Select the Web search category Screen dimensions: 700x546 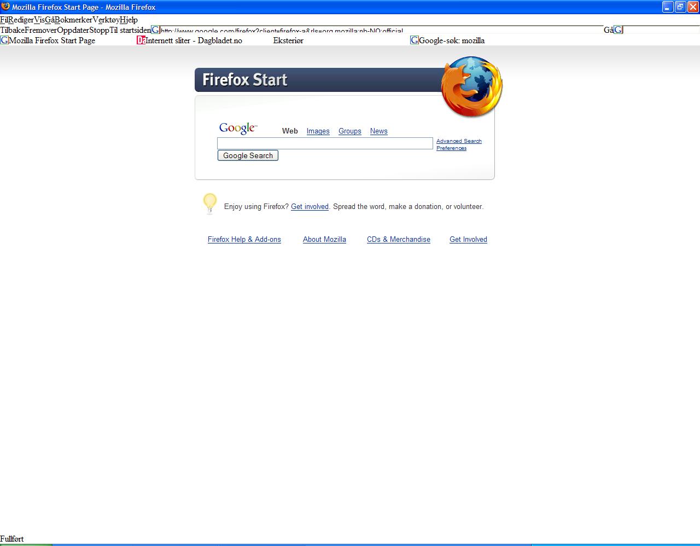(290, 131)
